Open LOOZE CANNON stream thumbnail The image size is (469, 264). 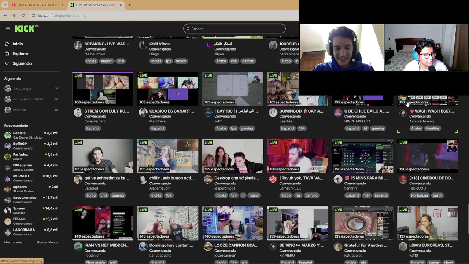[x=233, y=223]
